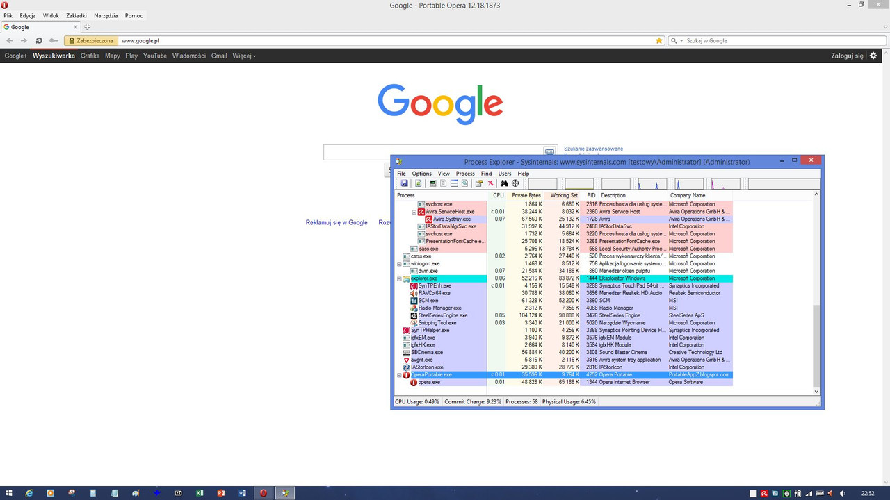Open Internet Explorer from taskbar
Viewport: 890px width, 500px height.
click(29, 493)
